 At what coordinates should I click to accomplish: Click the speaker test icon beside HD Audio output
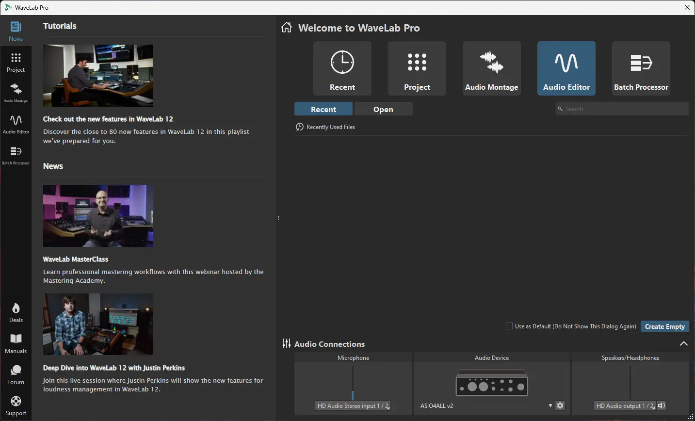pyautogui.click(x=662, y=405)
